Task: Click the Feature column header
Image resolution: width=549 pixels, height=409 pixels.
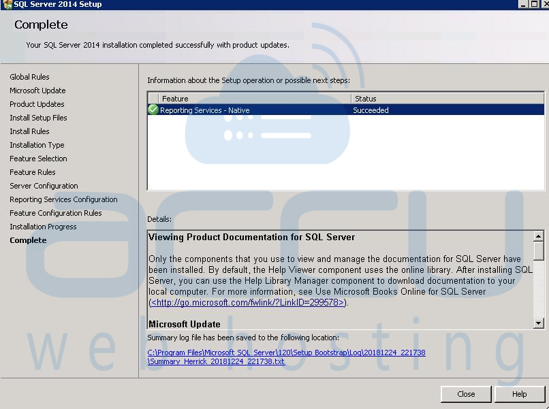Action: (x=255, y=99)
